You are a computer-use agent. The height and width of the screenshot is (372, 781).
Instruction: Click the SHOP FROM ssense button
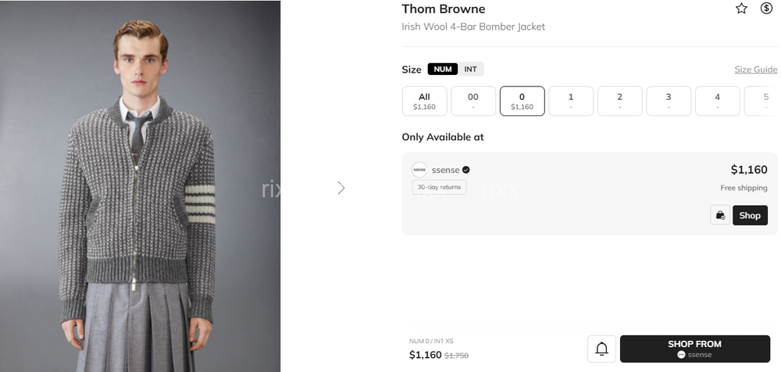[x=694, y=349]
